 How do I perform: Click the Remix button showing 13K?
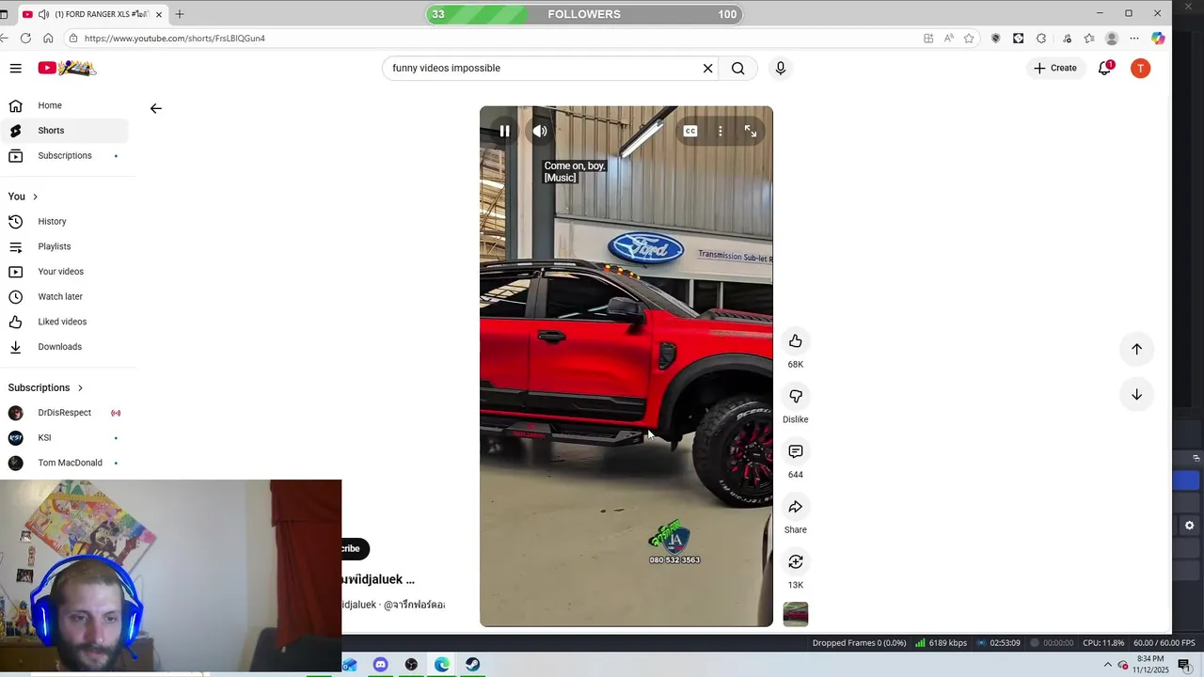(x=796, y=562)
